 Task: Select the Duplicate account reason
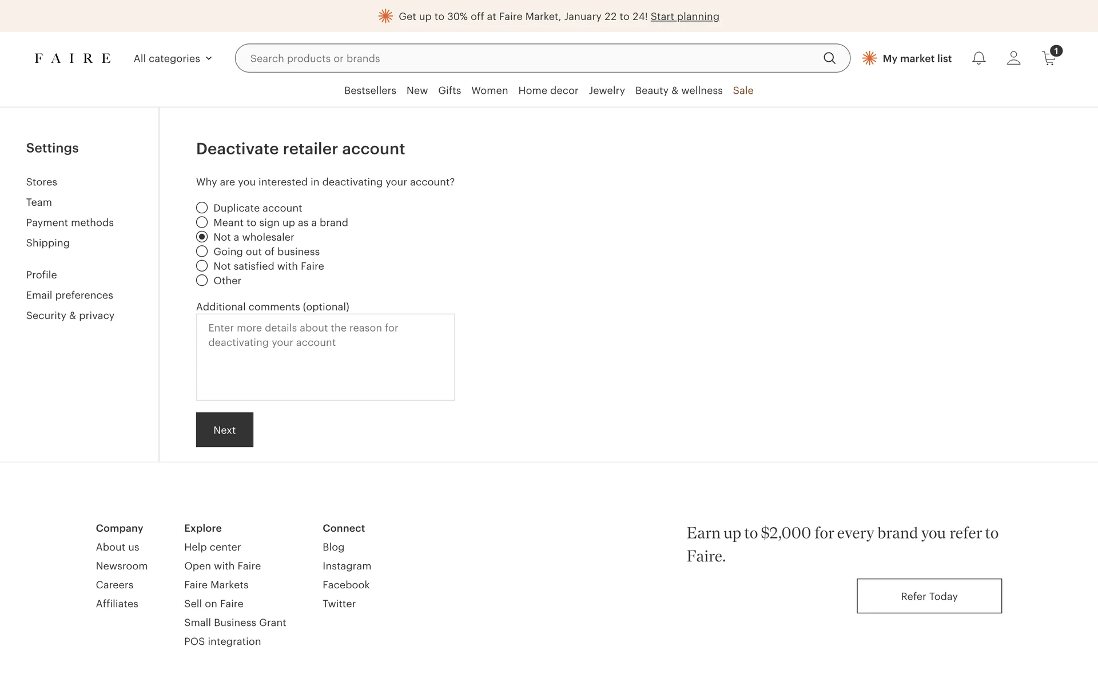202,208
